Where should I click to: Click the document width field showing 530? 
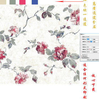(x=89, y=47)
